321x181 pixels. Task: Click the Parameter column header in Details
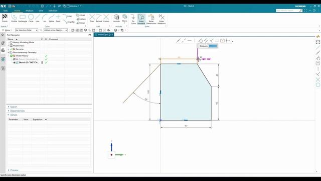tap(14, 120)
